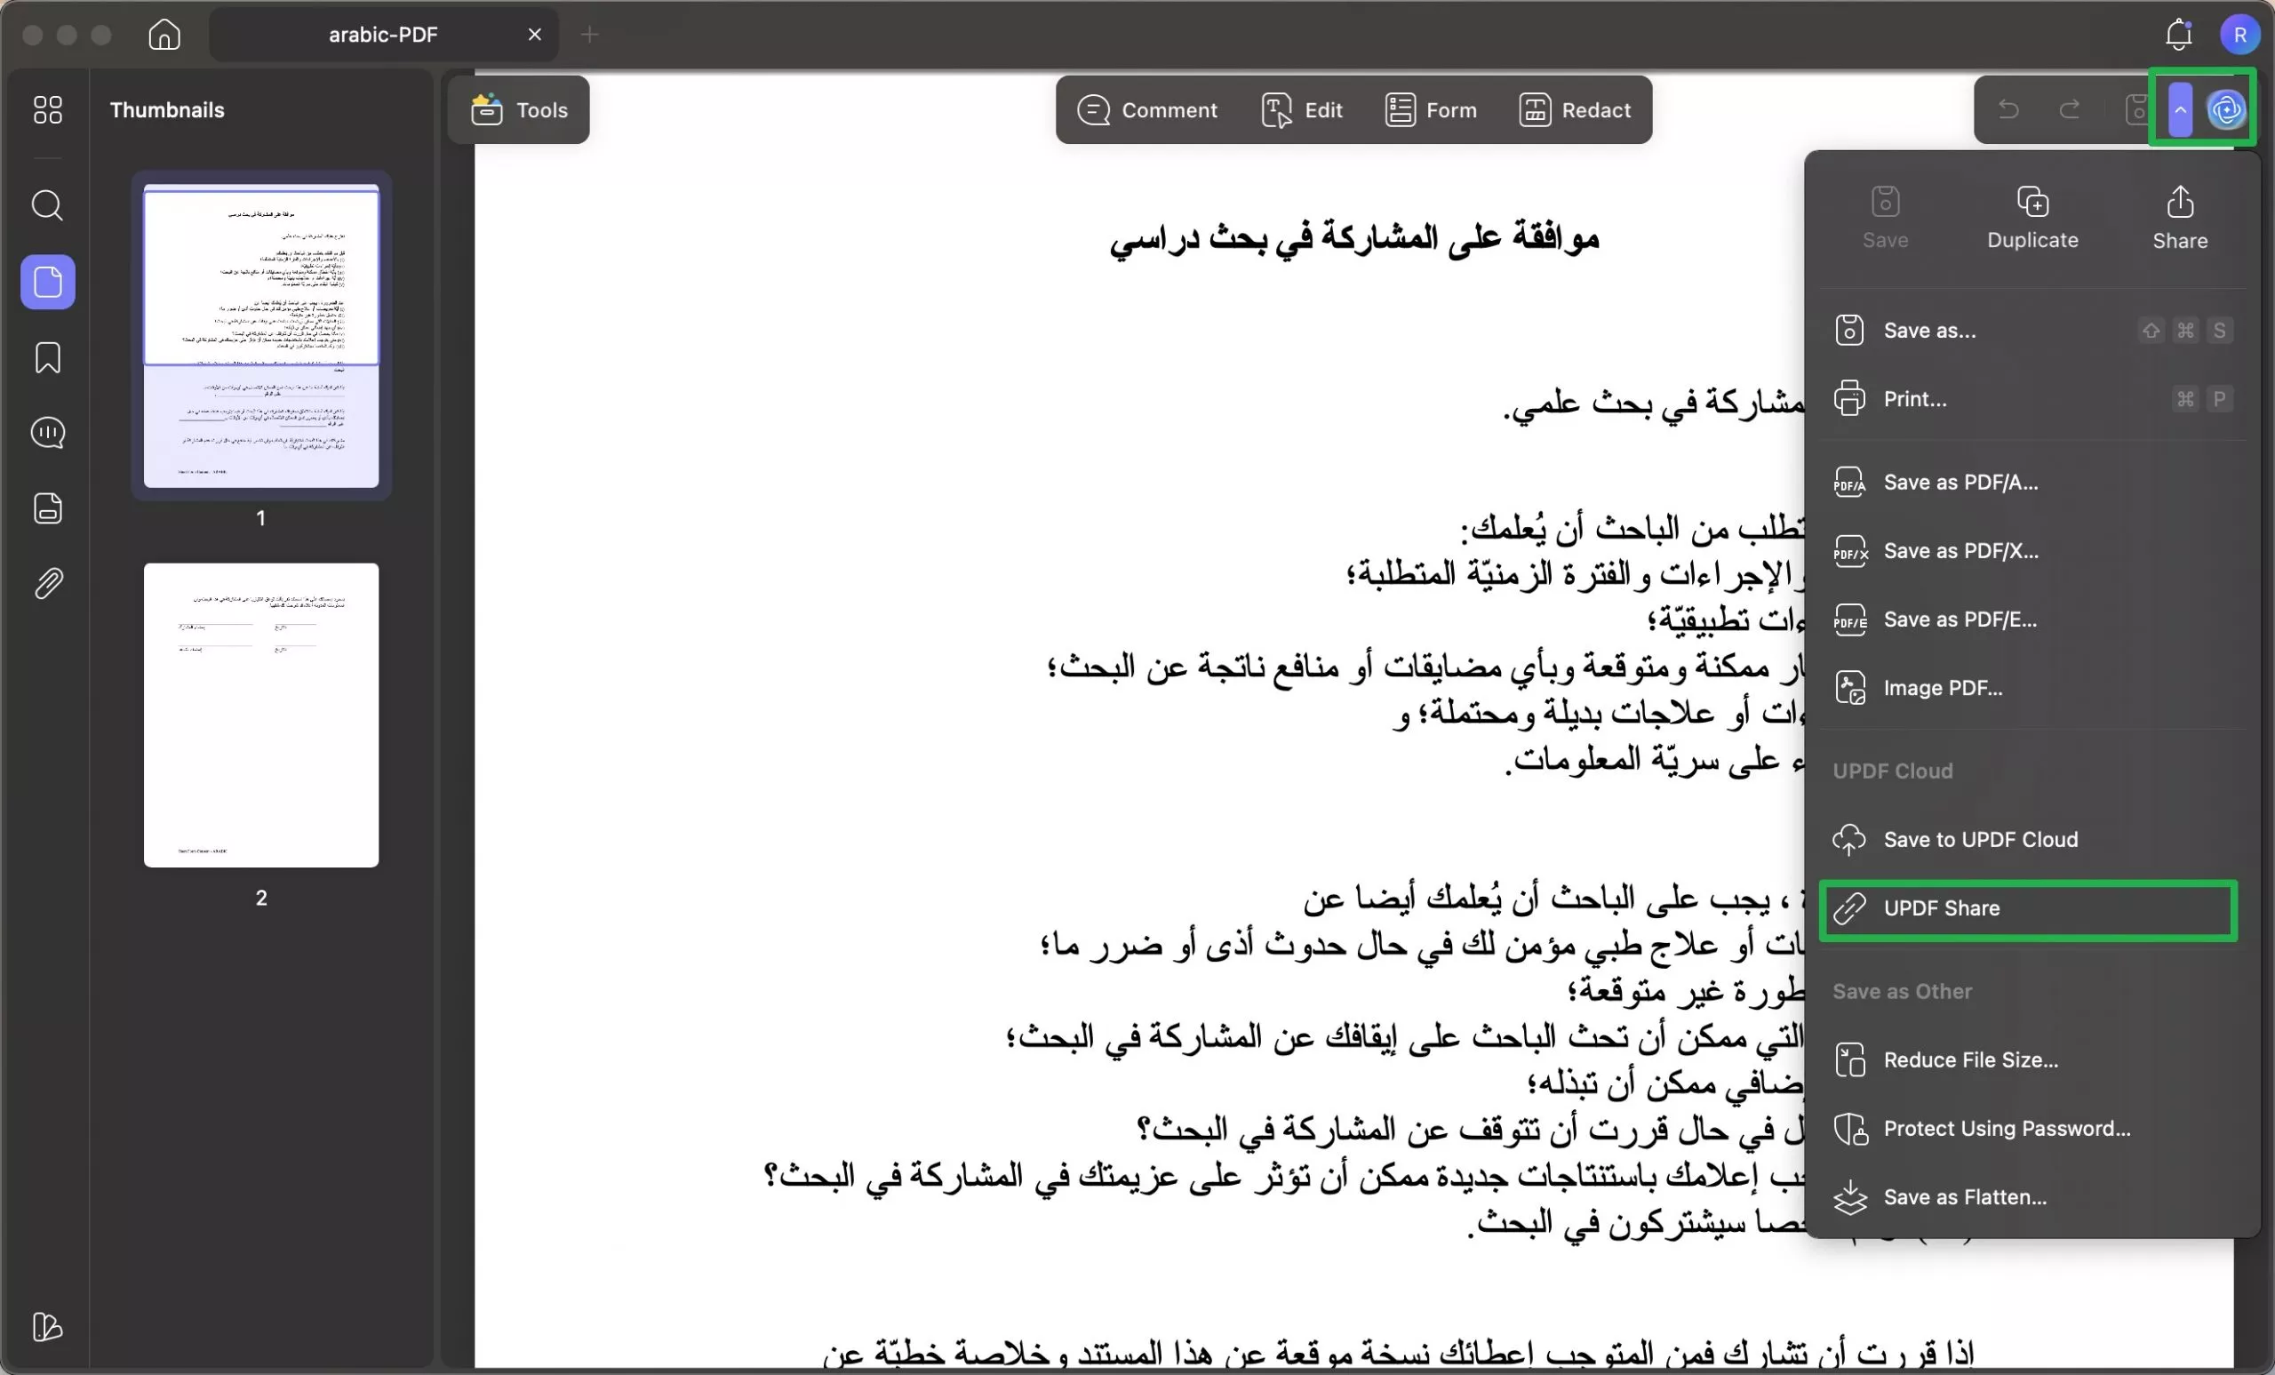
Task: Open the Tools panel
Action: [x=518, y=109]
